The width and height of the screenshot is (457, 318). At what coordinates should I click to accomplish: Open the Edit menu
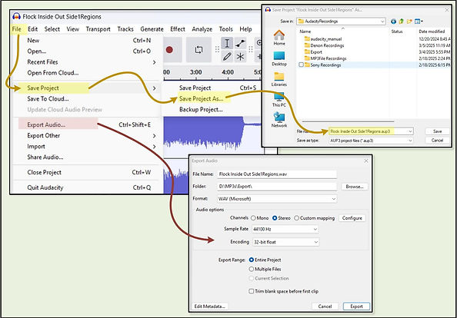click(x=32, y=29)
